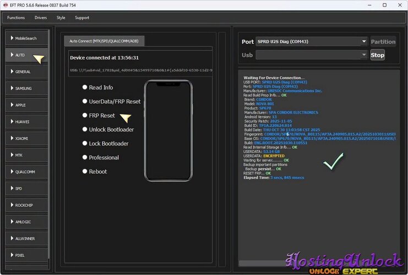Open the Drivers menu
408x275 pixels.
coord(41,18)
